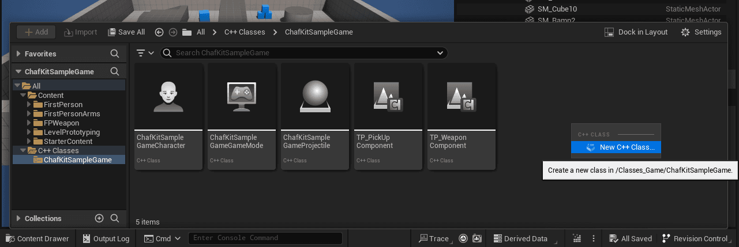Click the search icon beside ChafKitSampleGame header
Viewport: 739px width, 247px height.
115,71
